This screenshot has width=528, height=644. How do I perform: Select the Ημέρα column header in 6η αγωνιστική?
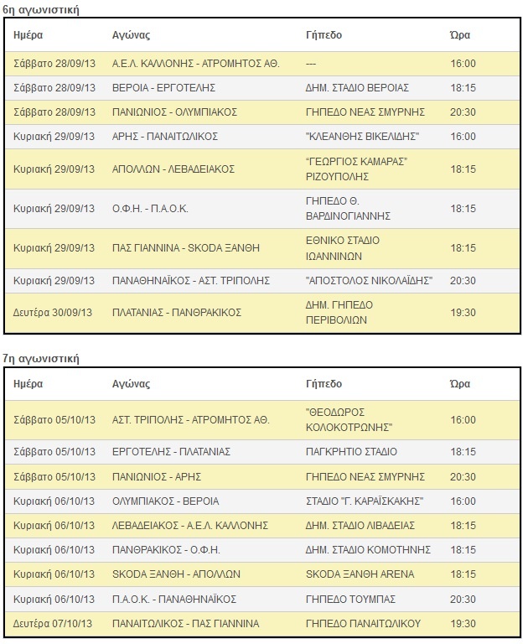click(x=28, y=35)
